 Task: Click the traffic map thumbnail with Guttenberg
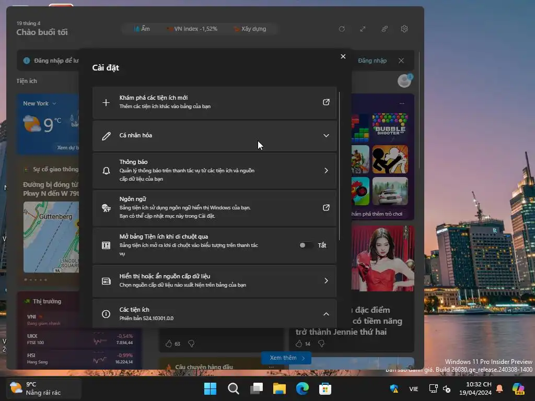[51, 237]
